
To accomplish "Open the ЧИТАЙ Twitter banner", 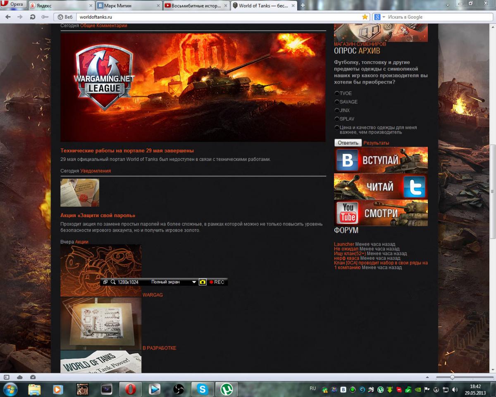I will (x=381, y=186).
